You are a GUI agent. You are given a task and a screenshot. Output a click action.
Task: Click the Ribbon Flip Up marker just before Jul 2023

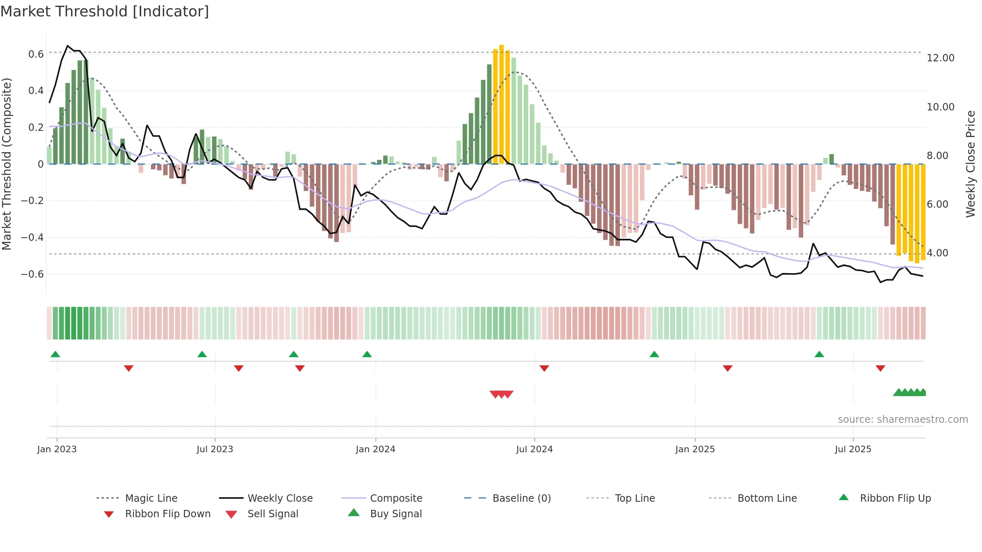click(x=202, y=354)
